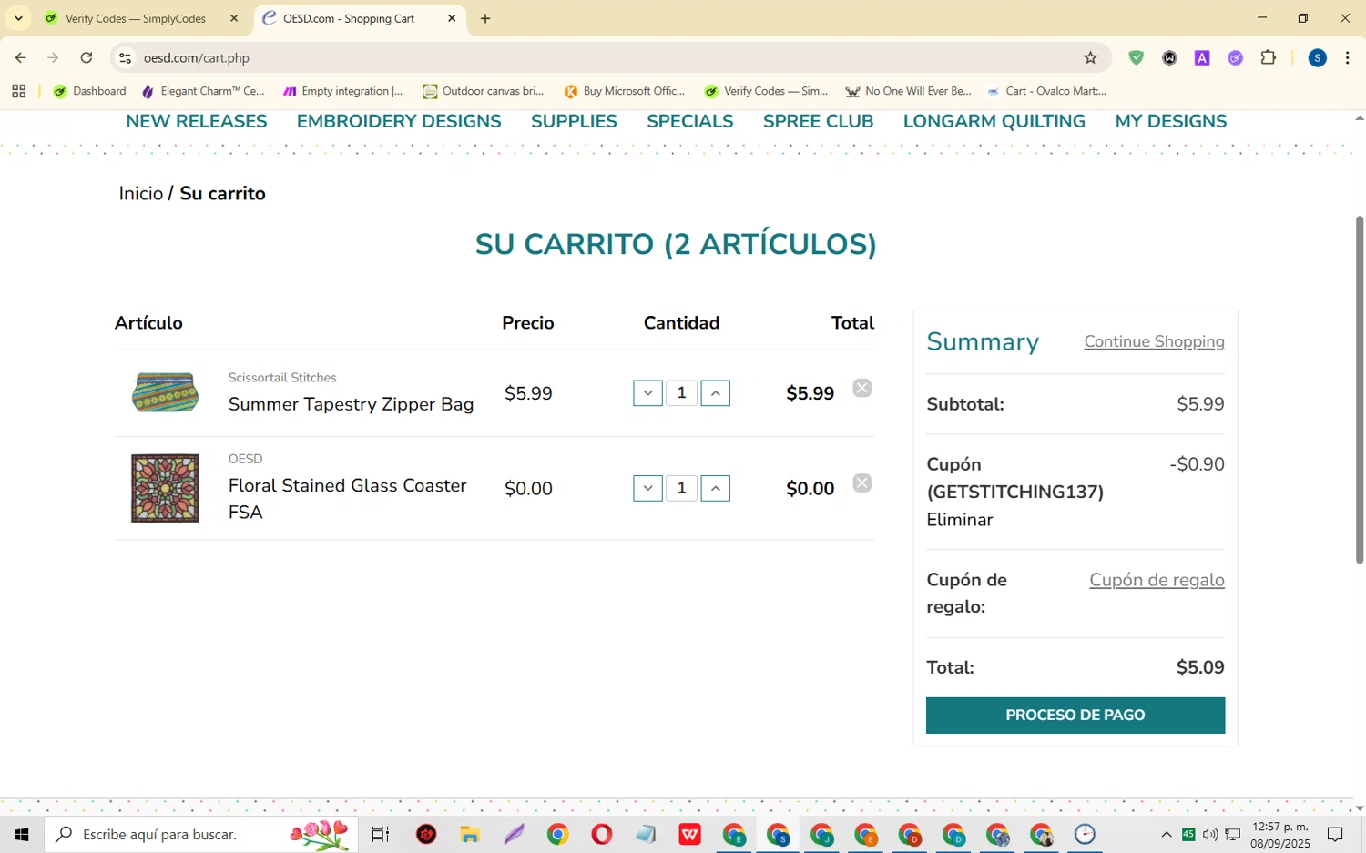Click the PROCESO DE PAGO button
The width and height of the screenshot is (1366, 853).
(1075, 716)
